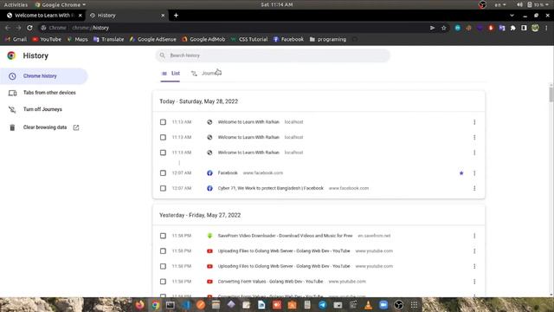Open actions menu for SaveFrom Video Downloader entry
Viewport: 554px width, 312px height.
tap(474, 236)
